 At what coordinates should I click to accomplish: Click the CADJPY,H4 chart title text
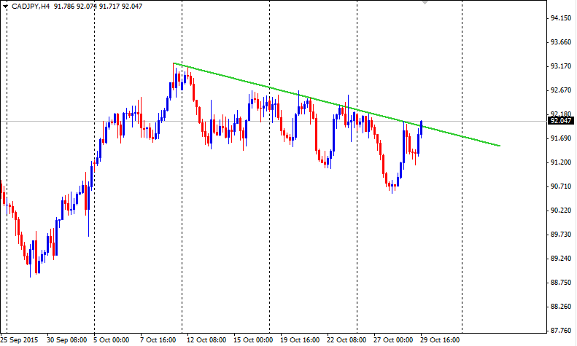(31, 7)
